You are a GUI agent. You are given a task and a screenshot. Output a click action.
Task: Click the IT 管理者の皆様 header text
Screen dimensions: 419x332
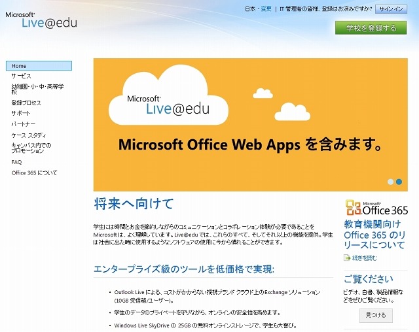[326, 8]
